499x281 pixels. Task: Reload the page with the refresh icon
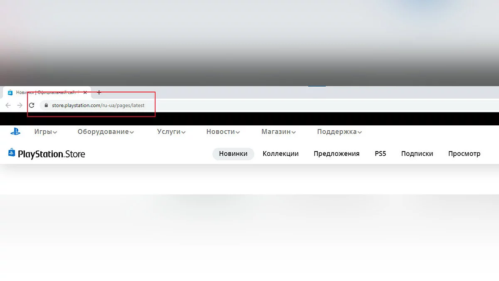click(x=32, y=105)
